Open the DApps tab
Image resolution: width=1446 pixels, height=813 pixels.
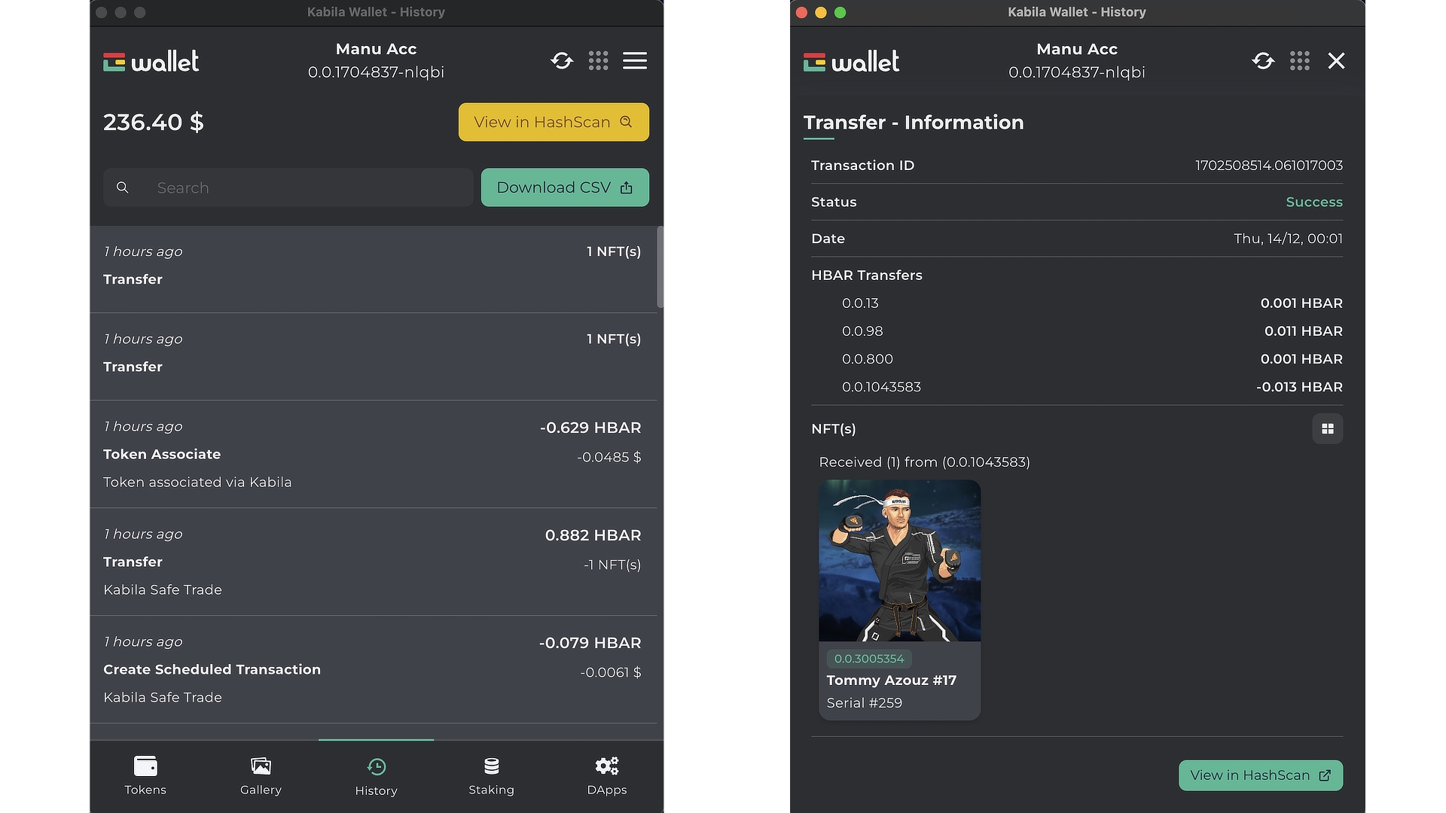pyautogui.click(x=607, y=776)
